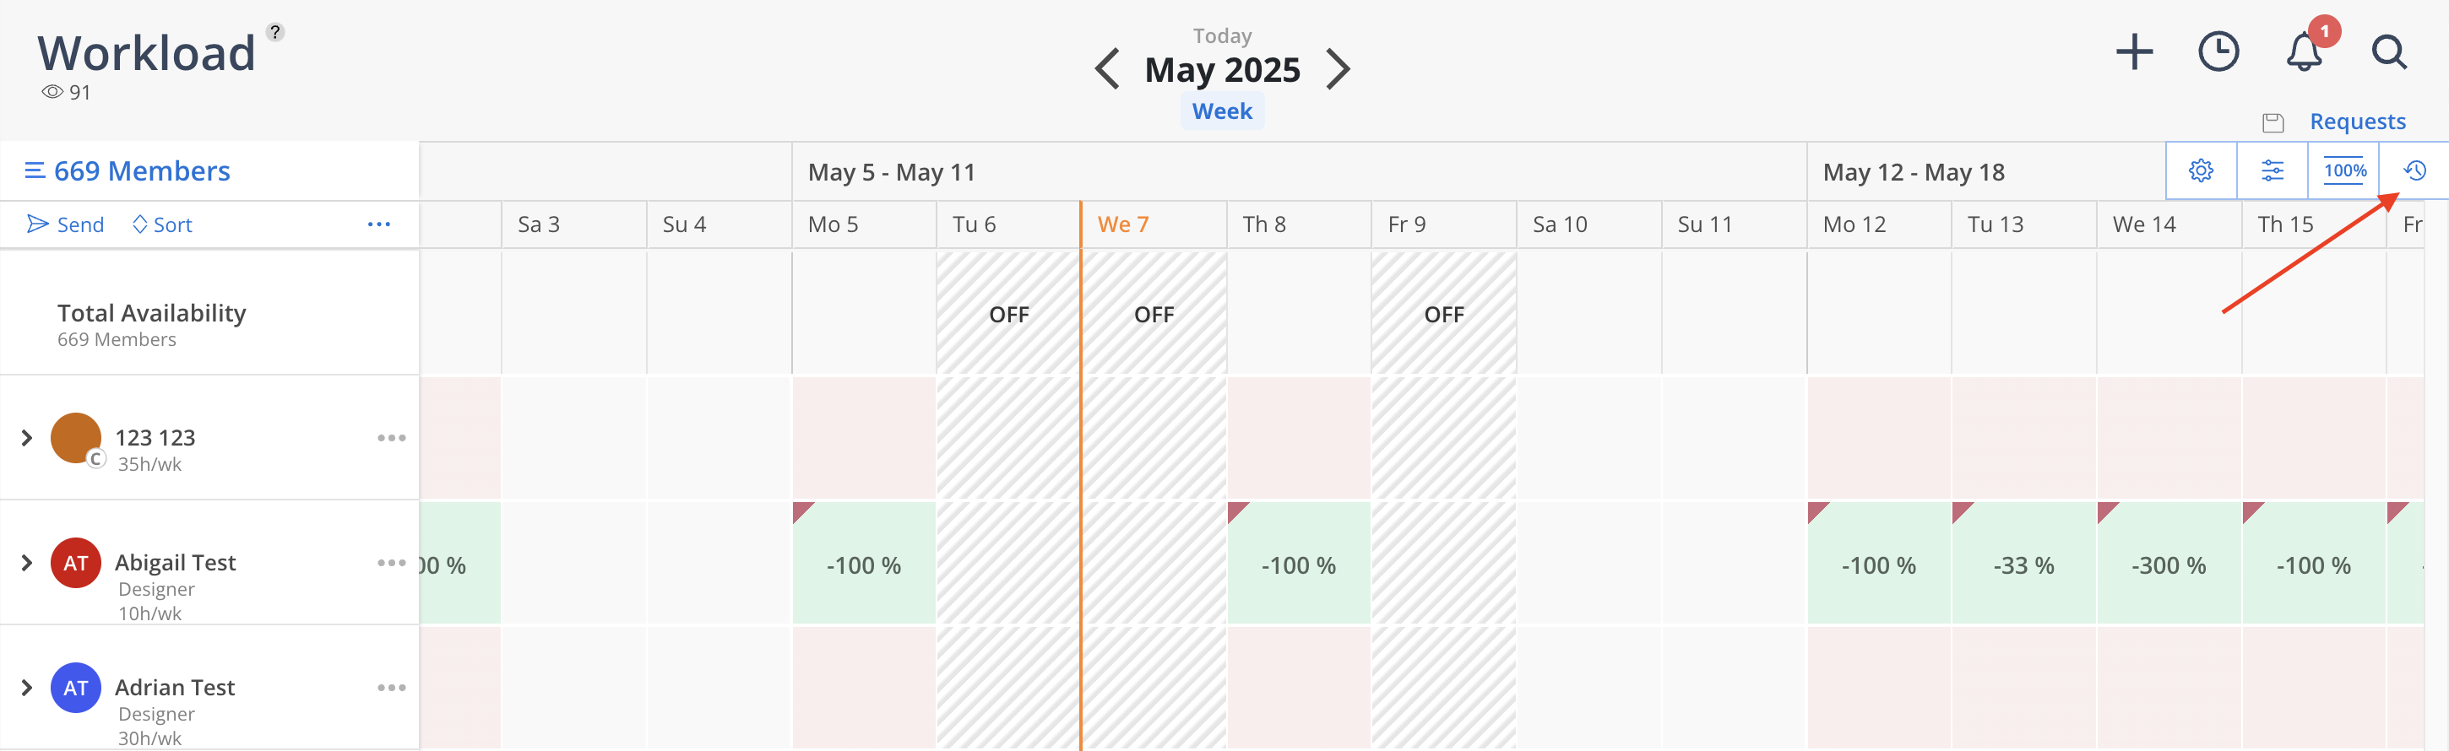Open more options next to Sort
This screenshot has height=751, width=2449.
click(x=378, y=225)
